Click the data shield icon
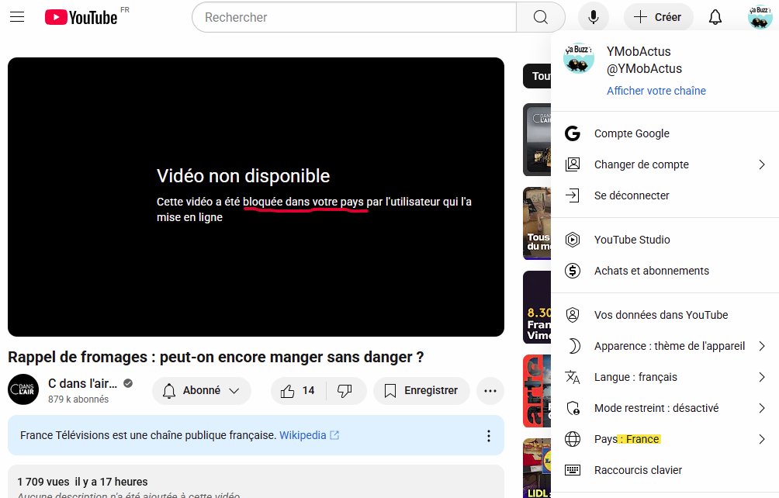The height and width of the screenshot is (498, 779). [x=573, y=315]
